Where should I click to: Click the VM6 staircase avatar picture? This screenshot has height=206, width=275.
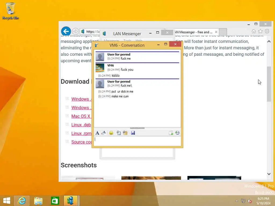click(x=100, y=68)
